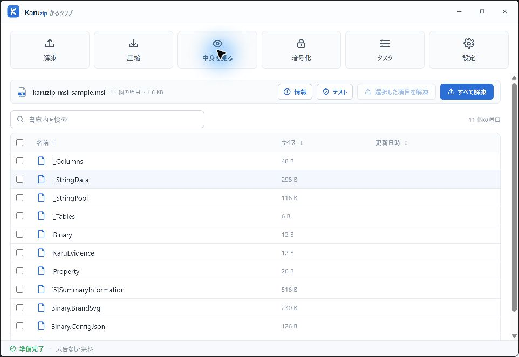Click the !_Tables file icon

[41, 216]
